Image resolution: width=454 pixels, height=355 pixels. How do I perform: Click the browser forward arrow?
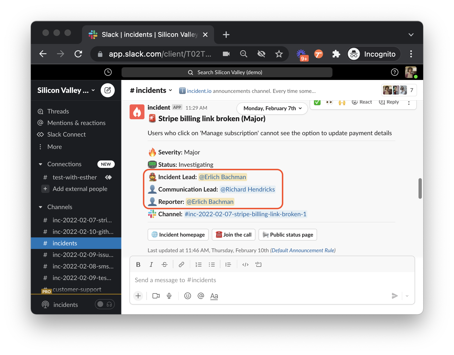[x=61, y=54]
